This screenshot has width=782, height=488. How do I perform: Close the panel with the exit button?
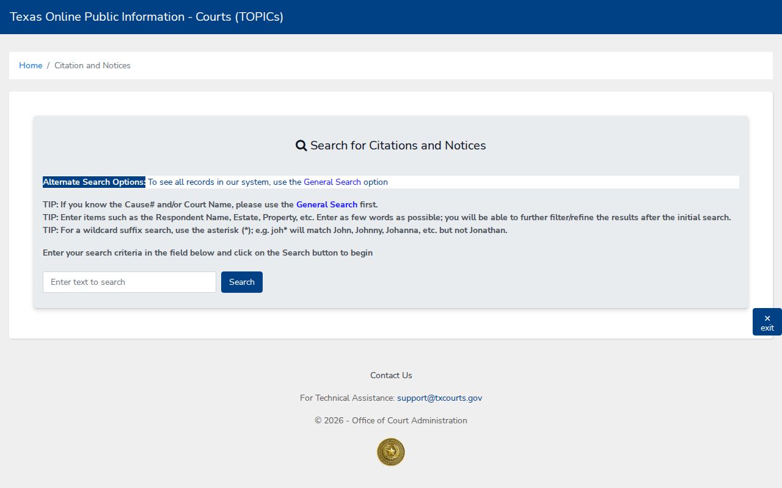click(x=767, y=322)
